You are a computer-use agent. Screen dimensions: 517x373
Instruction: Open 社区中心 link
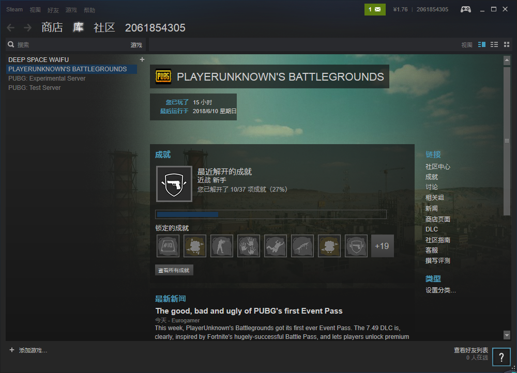point(437,167)
